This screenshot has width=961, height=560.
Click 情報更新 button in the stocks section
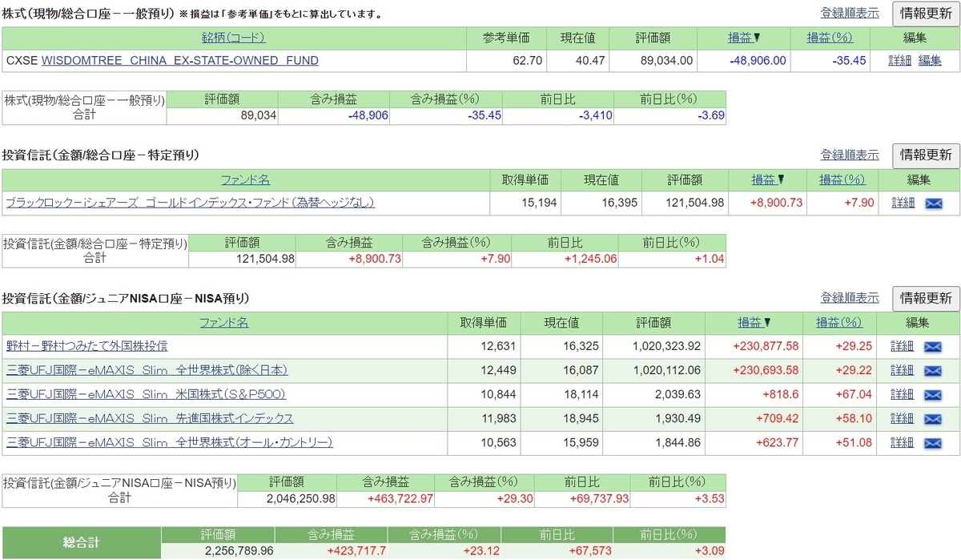click(x=926, y=13)
